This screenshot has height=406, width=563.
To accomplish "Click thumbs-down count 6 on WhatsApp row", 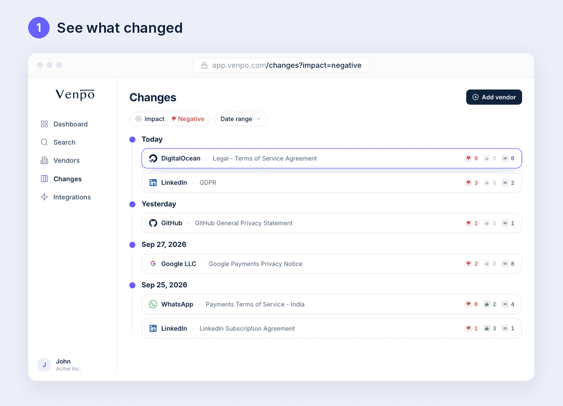I will pyautogui.click(x=472, y=304).
